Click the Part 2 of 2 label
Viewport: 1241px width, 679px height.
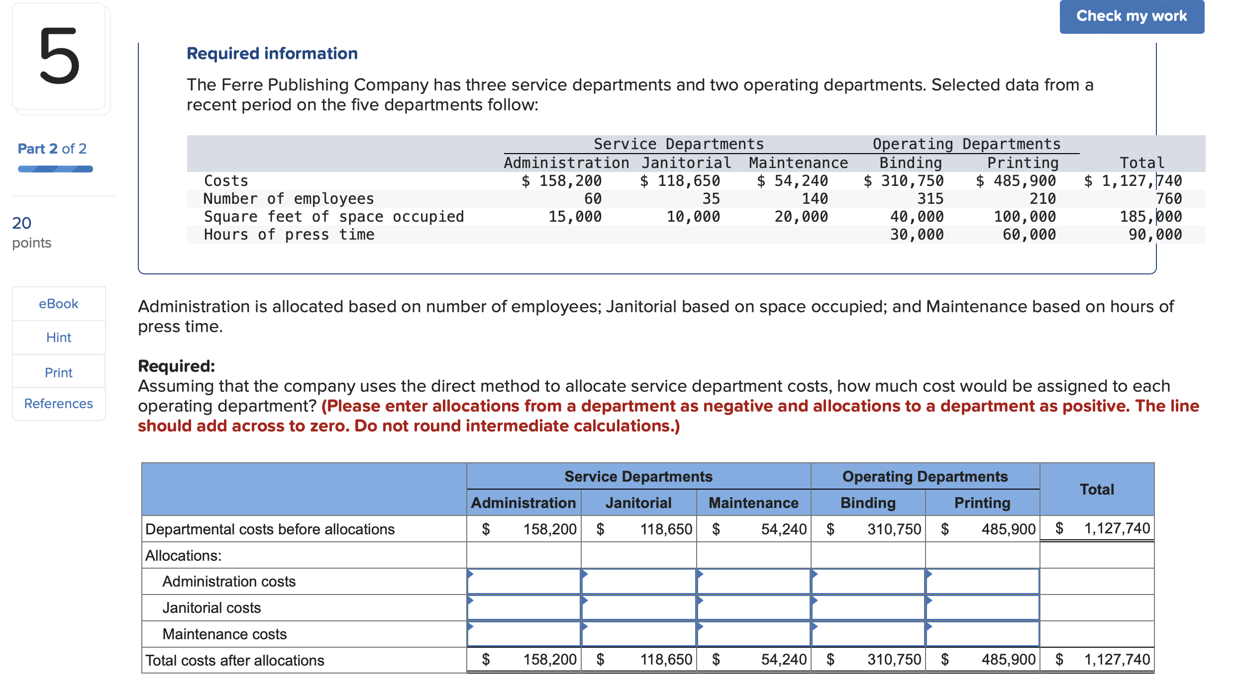(52, 149)
